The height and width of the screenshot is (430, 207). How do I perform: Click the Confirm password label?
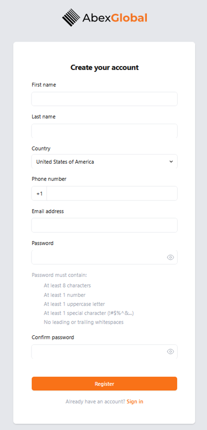tap(53, 337)
